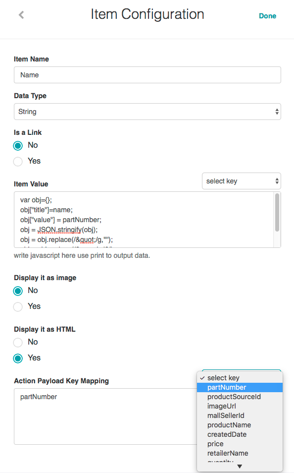Choose productSourceId from the key list

click(240, 397)
